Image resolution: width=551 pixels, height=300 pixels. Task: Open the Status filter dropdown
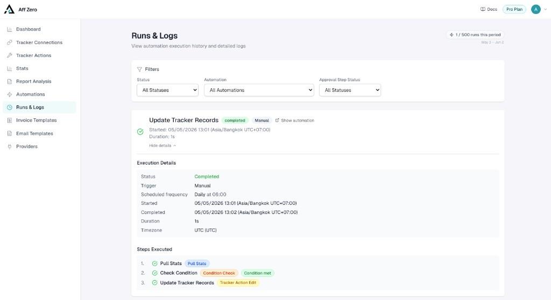tap(168, 90)
